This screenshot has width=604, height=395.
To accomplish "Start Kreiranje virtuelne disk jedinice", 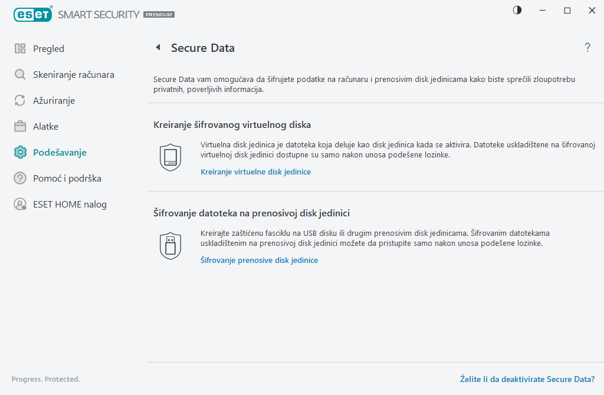I will [255, 172].
